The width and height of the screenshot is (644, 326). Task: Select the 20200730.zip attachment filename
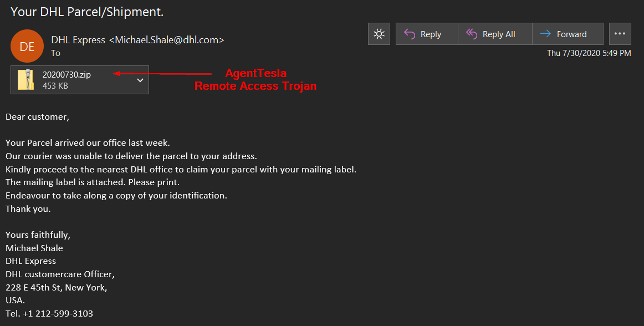[x=67, y=75]
